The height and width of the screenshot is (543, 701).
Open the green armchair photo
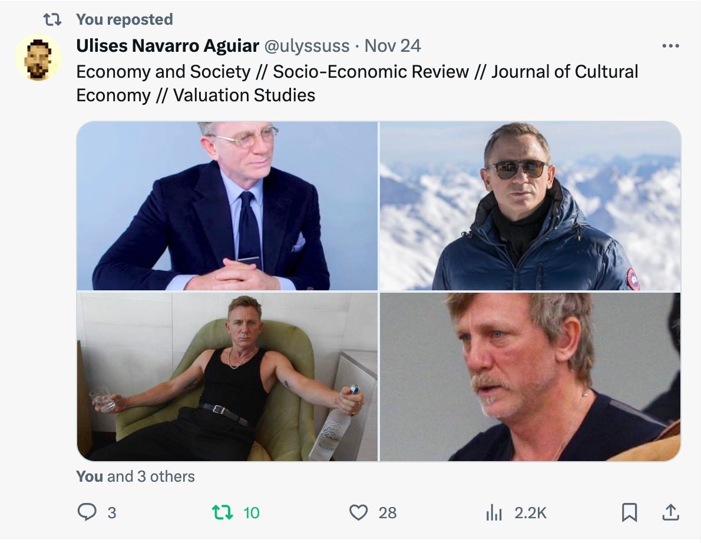pyautogui.click(x=227, y=377)
